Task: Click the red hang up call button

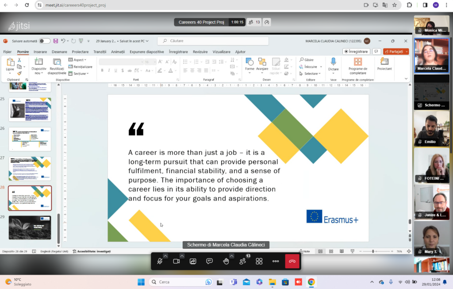Action: point(292,261)
